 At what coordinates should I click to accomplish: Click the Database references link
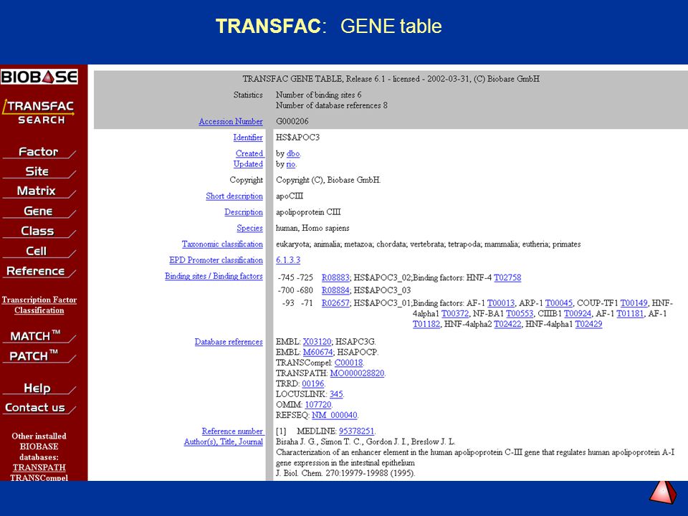tap(229, 342)
